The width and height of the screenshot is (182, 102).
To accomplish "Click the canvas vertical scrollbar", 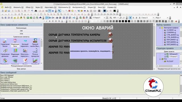I will [154, 46].
